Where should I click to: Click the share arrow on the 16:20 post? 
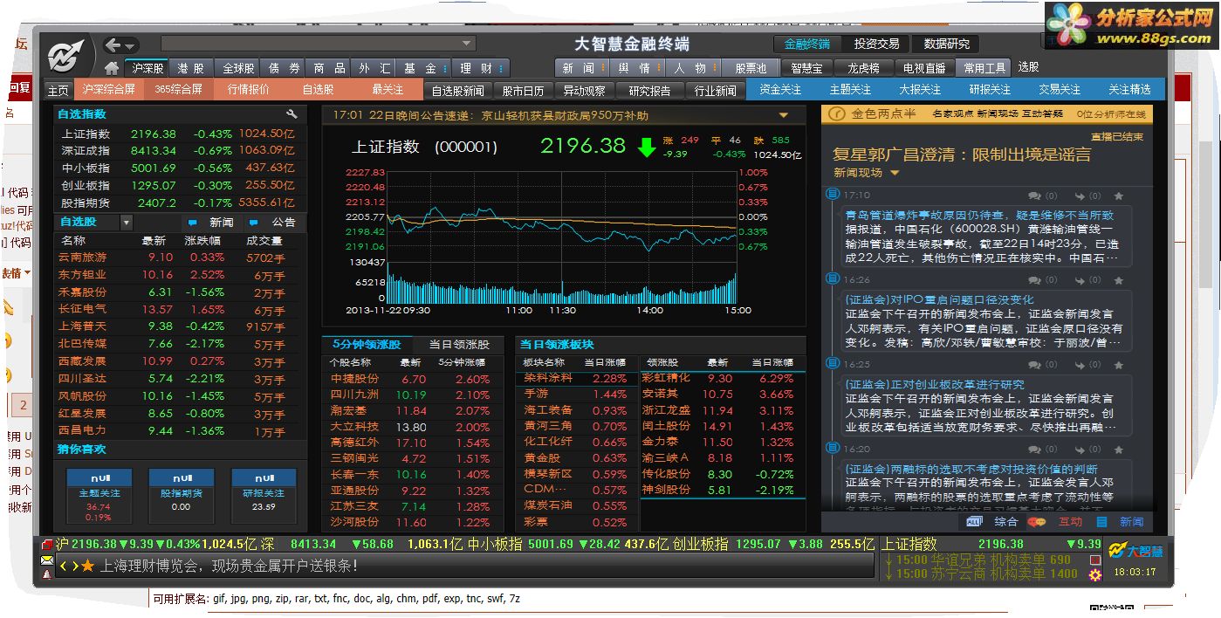point(1080,450)
